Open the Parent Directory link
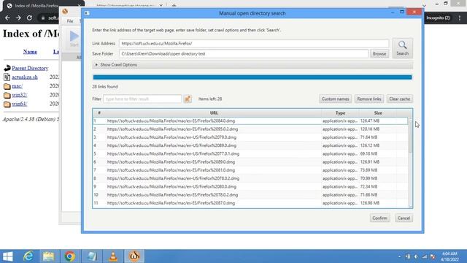This screenshot has height=263, width=467. point(30,68)
